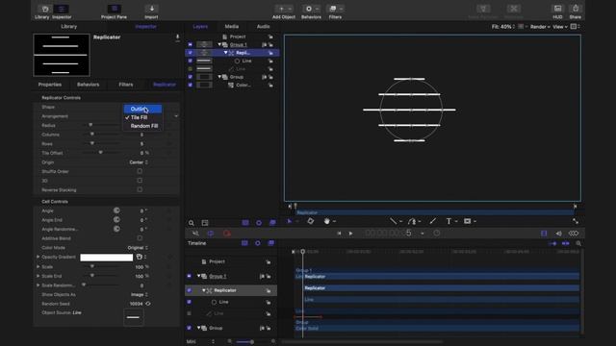This screenshot has height=346, width=616.
Task: Open the View menu above canvas
Action: point(560,27)
